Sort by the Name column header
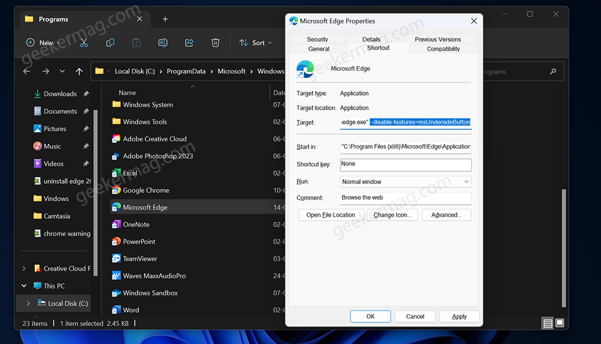The width and height of the screenshot is (601, 344). (127, 93)
